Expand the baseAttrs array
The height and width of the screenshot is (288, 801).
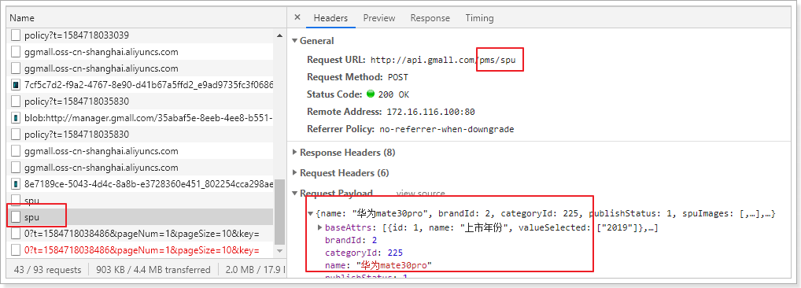[x=320, y=227]
